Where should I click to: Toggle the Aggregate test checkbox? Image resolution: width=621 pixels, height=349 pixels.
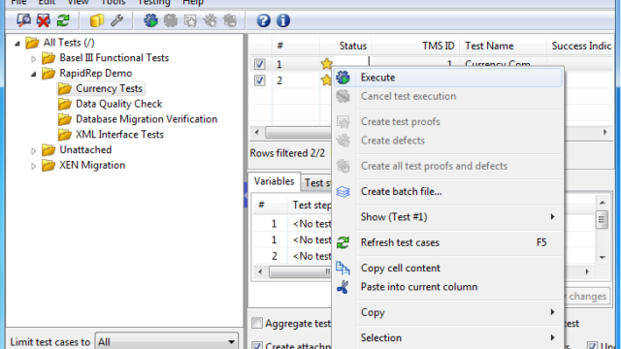(x=257, y=323)
